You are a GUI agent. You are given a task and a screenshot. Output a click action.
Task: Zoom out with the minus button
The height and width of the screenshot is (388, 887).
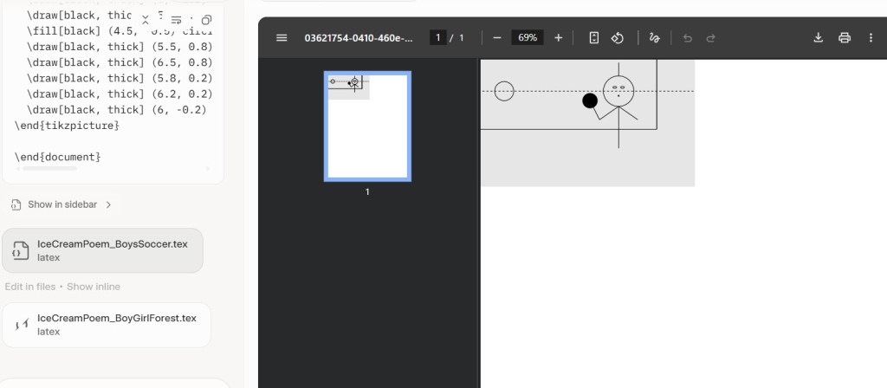497,38
